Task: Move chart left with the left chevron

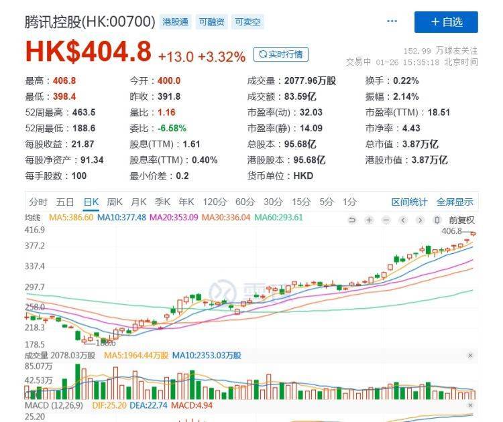Action: [403, 220]
